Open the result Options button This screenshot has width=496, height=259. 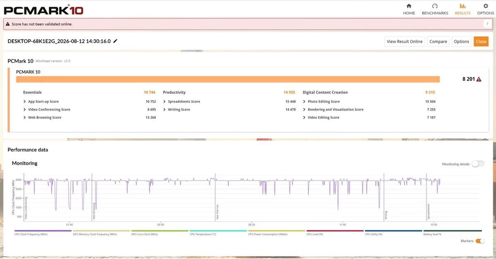[461, 41]
